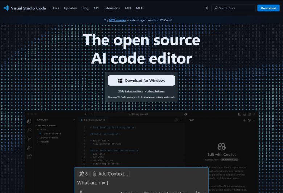The width and height of the screenshot is (283, 193).
Task: Click the Copilot icon beside the command center
Action: (x=186, y=114)
